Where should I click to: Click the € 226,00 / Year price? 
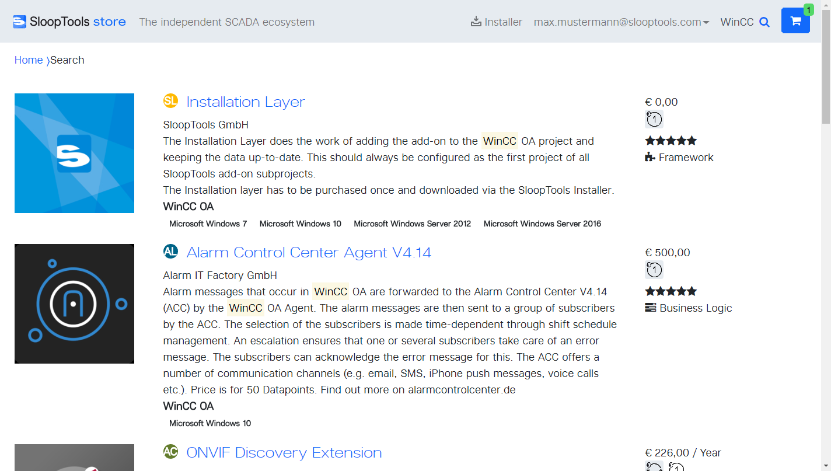[683, 452]
